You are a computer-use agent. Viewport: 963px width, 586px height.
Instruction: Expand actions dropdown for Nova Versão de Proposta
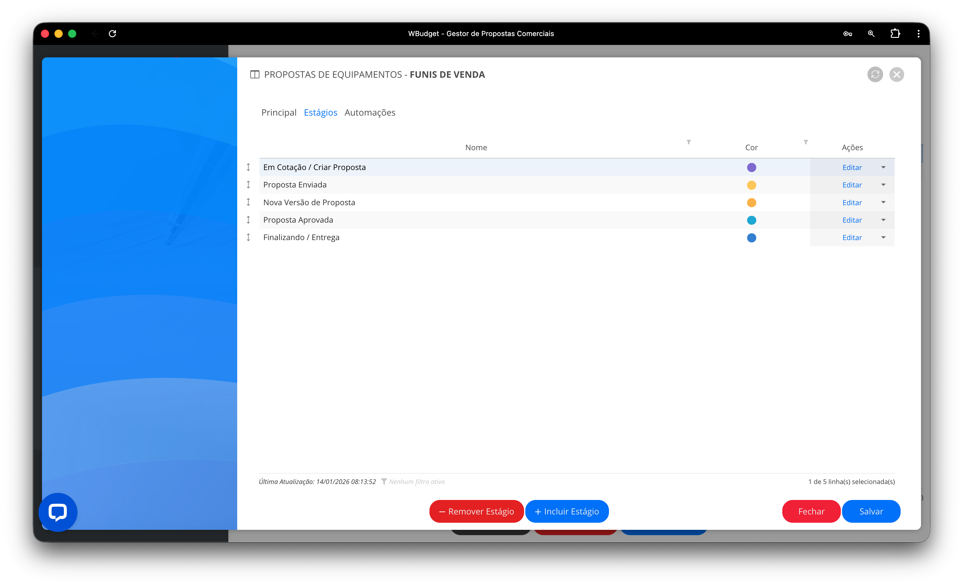tap(883, 202)
